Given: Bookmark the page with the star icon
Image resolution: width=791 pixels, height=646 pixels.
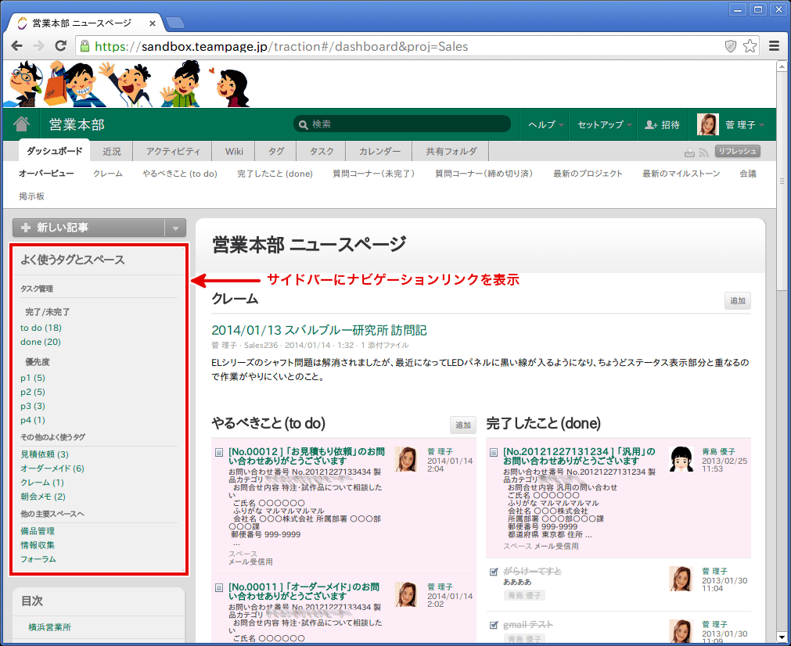Looking at the screenshot, I should click(750, 46).
